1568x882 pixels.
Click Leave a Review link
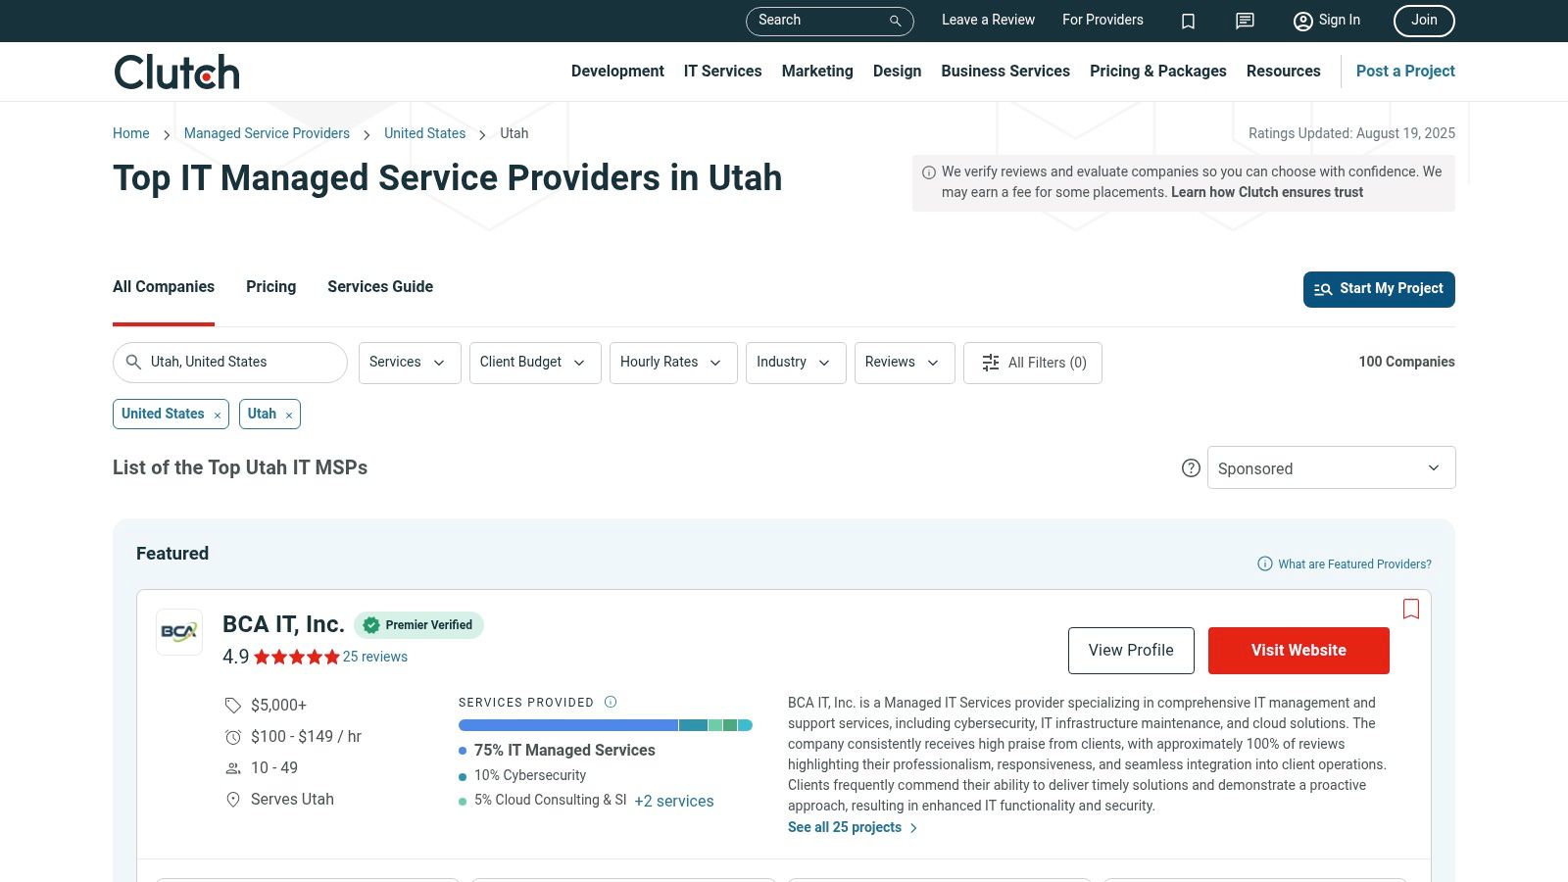(988, 21)
